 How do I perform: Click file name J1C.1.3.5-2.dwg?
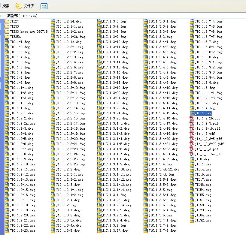coord(162,185)
